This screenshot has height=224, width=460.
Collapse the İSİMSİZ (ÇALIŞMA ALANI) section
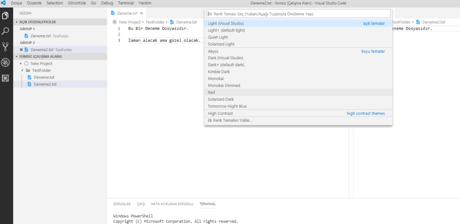pos(17,56)
